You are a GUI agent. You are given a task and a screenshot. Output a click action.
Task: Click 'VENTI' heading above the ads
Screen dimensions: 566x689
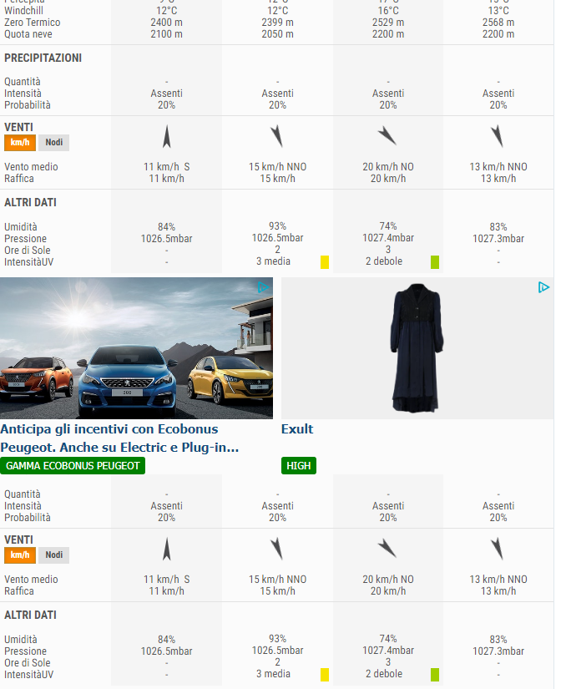click(x=19, y=128)
